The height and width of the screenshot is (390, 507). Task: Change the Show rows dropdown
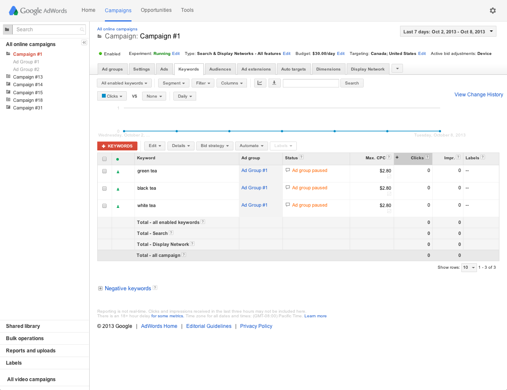pyautogui.click(x=469, y=267)
